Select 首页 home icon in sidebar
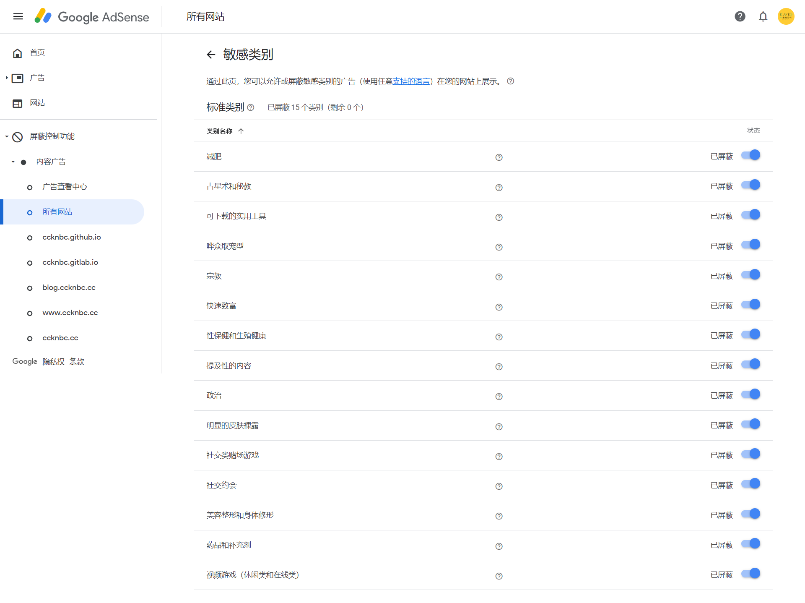This screenshot has width=805, height=603. pyautogui.click(x=17, y=52)
